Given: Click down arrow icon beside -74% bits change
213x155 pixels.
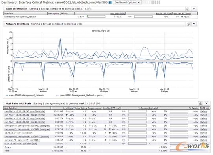Looking at the screenshot, I should click(x=67, y=126).
